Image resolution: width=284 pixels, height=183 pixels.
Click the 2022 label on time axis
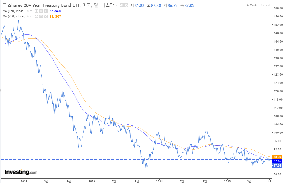coord(24,181)
